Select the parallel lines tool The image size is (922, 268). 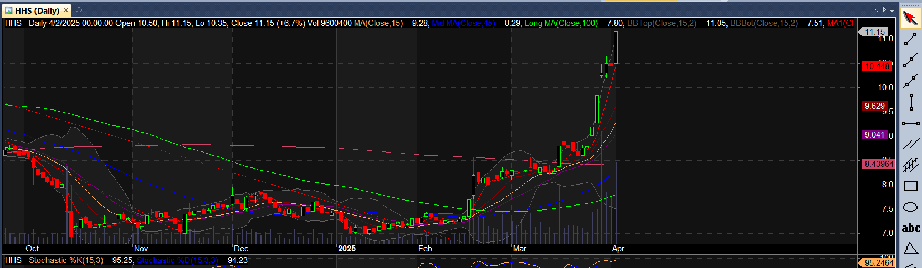pos(910,144)
